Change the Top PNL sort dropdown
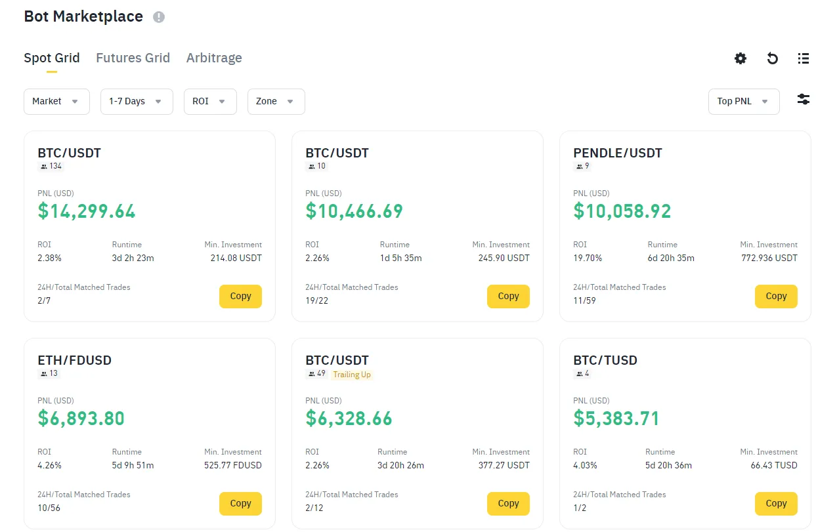Image resolution: width=816 pixels, height=532 pixels. click(x=743, y=102)
